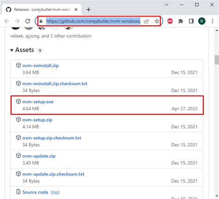Screen dimensions: 219x199
Task: Download nvm-setup.zip.checksum.txt
Action: (52, 138)
